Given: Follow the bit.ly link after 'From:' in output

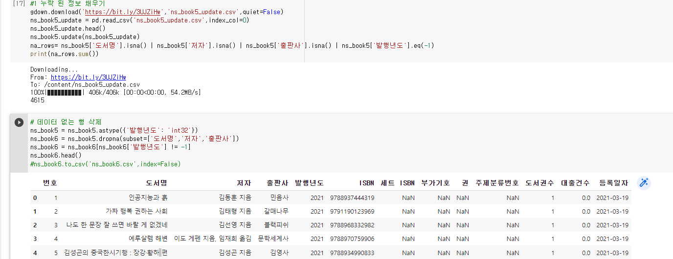Looking at the screenshot, I should pos(89,77).
